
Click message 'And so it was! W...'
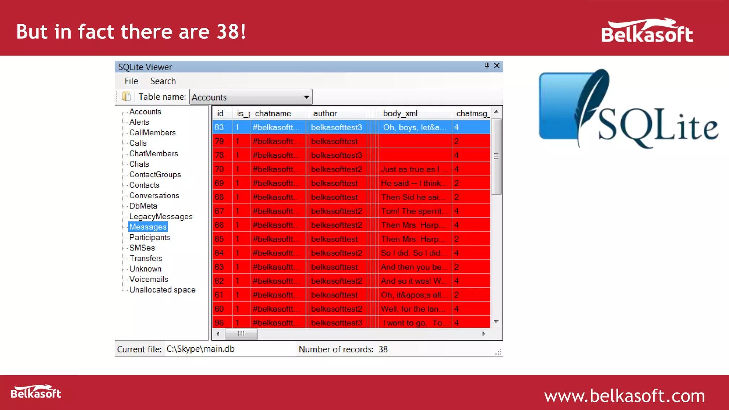pos(415,281)
